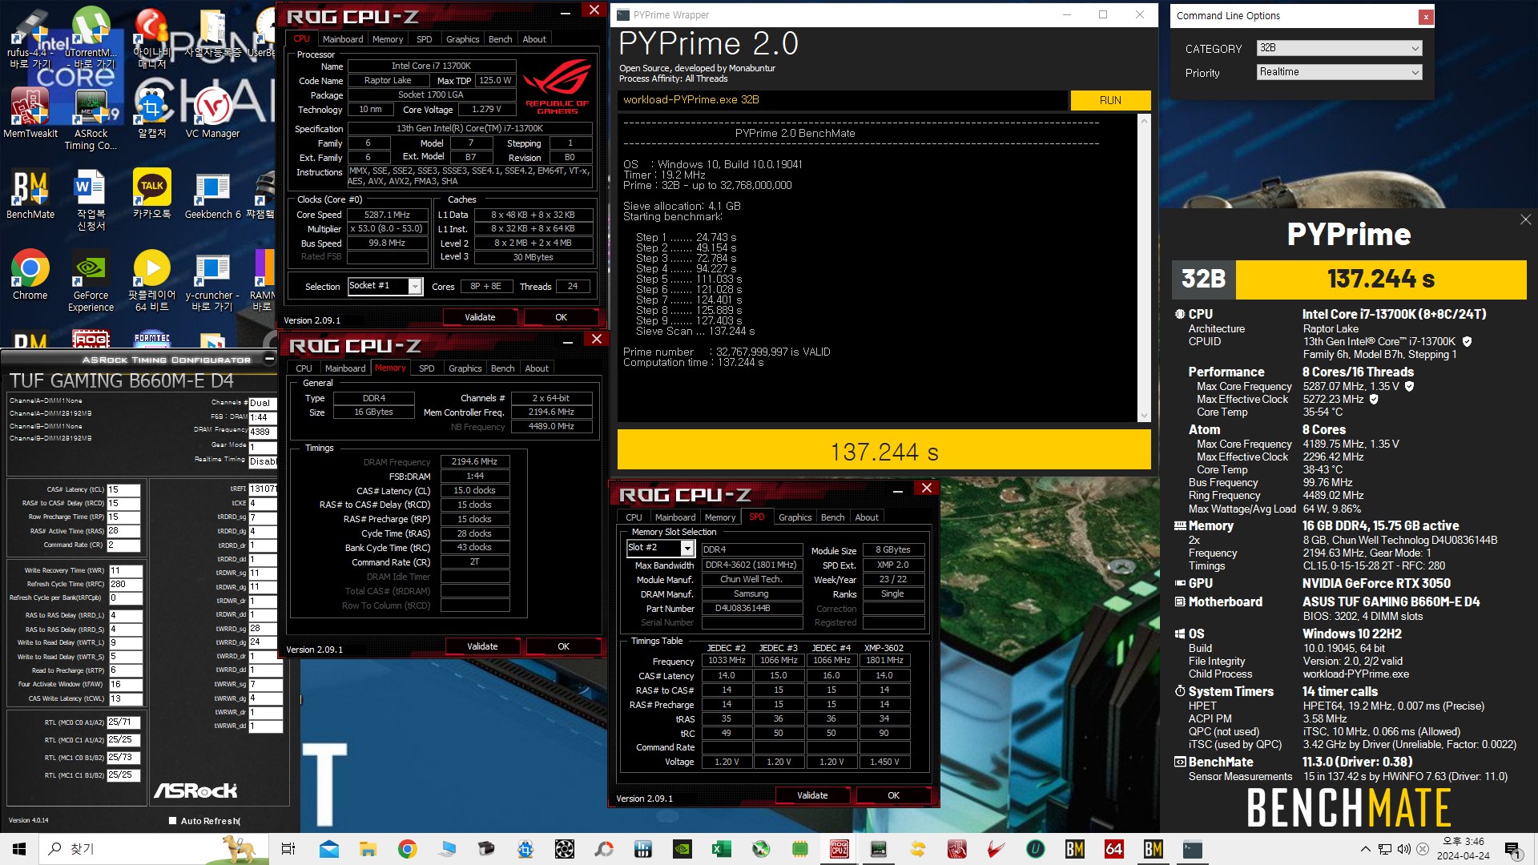Click the ROG CPU-Z taskbar icon
Viewport: 1538px width, 865px height.
(839, 849)
